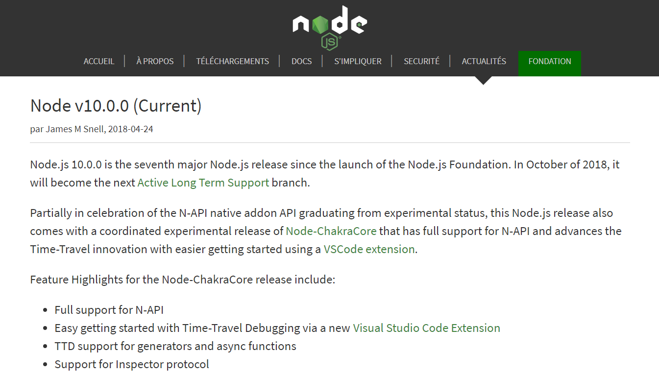Open the Node-ChakraCore link
The height and width of the screenshot is (375, 659).
click(331, 231)
